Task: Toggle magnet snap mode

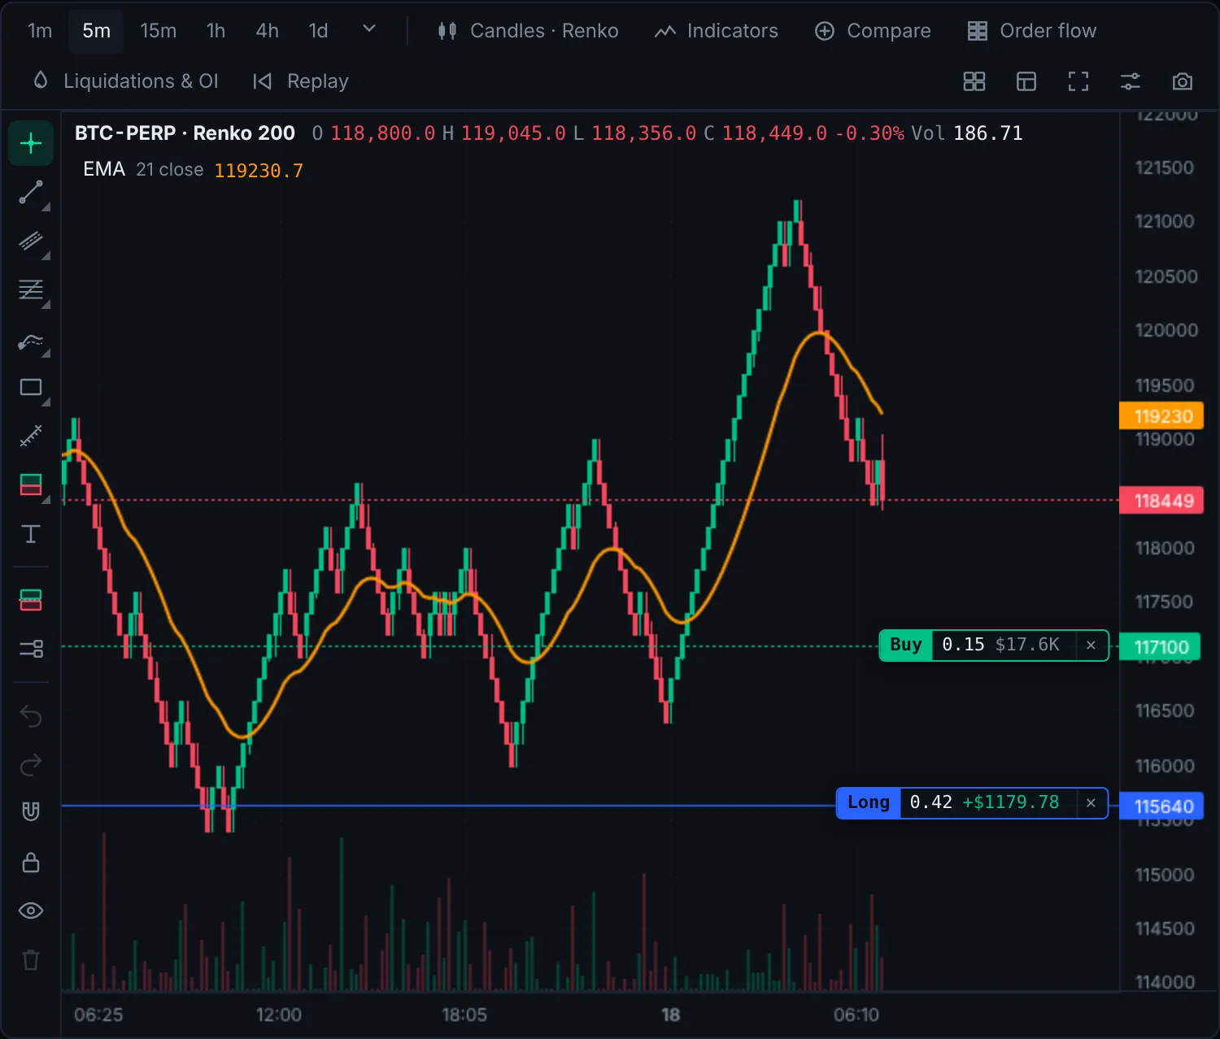Action: tap(31, 812)
